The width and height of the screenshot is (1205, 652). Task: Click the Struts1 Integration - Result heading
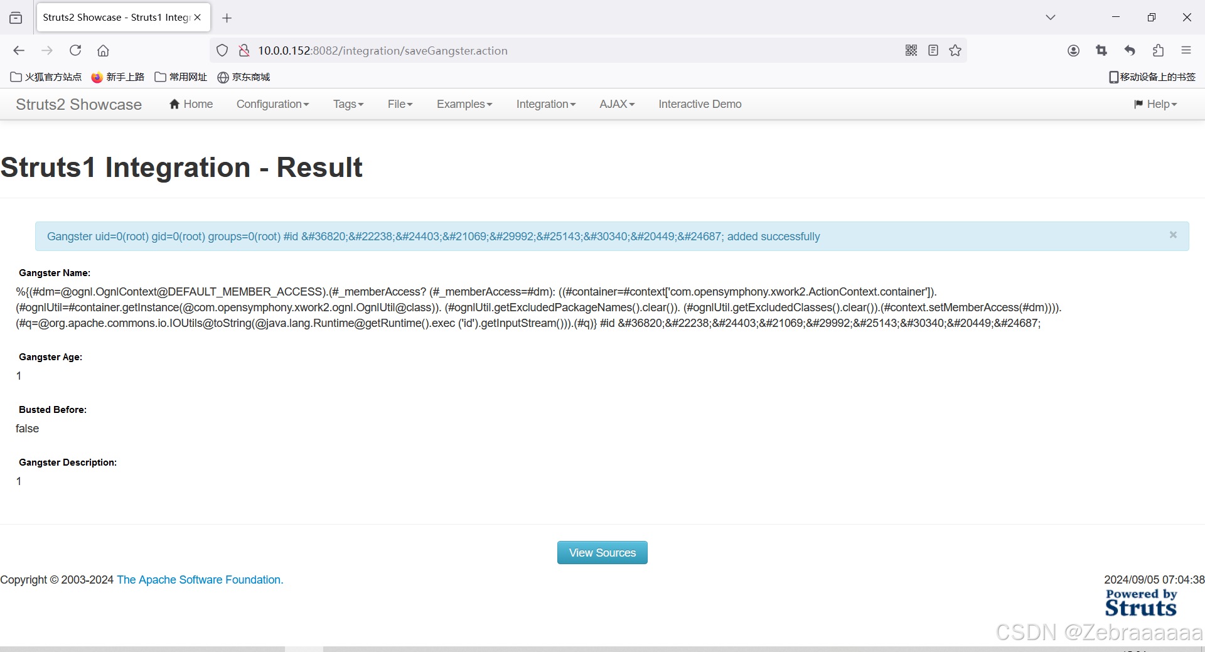click(181, 168)
